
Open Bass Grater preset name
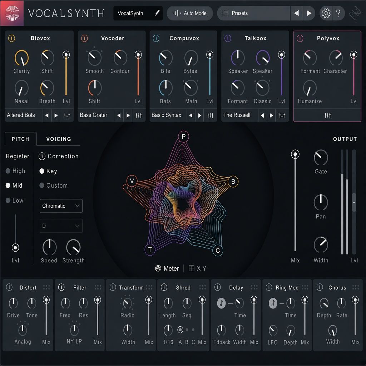tap(93, 115)
